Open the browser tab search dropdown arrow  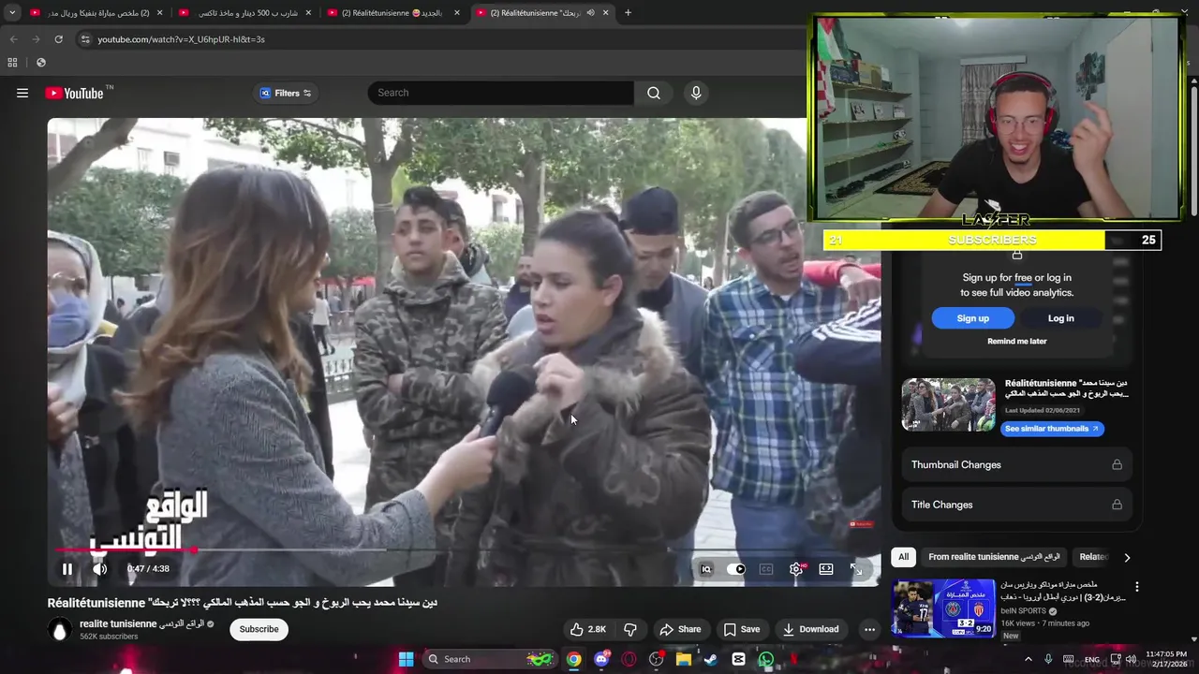[12, 13]
